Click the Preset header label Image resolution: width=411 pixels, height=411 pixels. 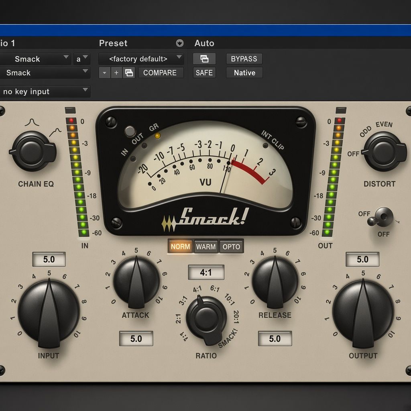click(113, 43)
